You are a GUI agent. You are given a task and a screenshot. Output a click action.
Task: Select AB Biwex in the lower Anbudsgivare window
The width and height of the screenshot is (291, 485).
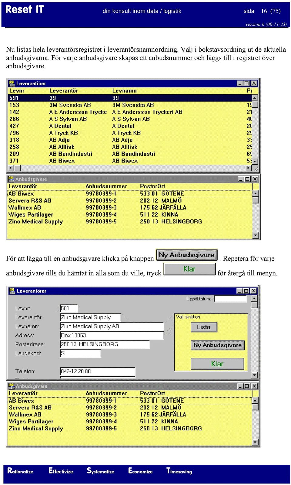tap(21, 401)
